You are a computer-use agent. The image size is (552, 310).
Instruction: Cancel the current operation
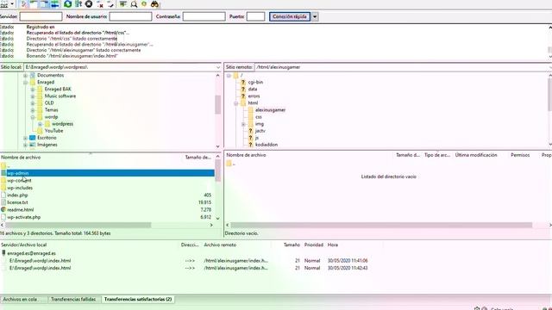coord(89,3)
